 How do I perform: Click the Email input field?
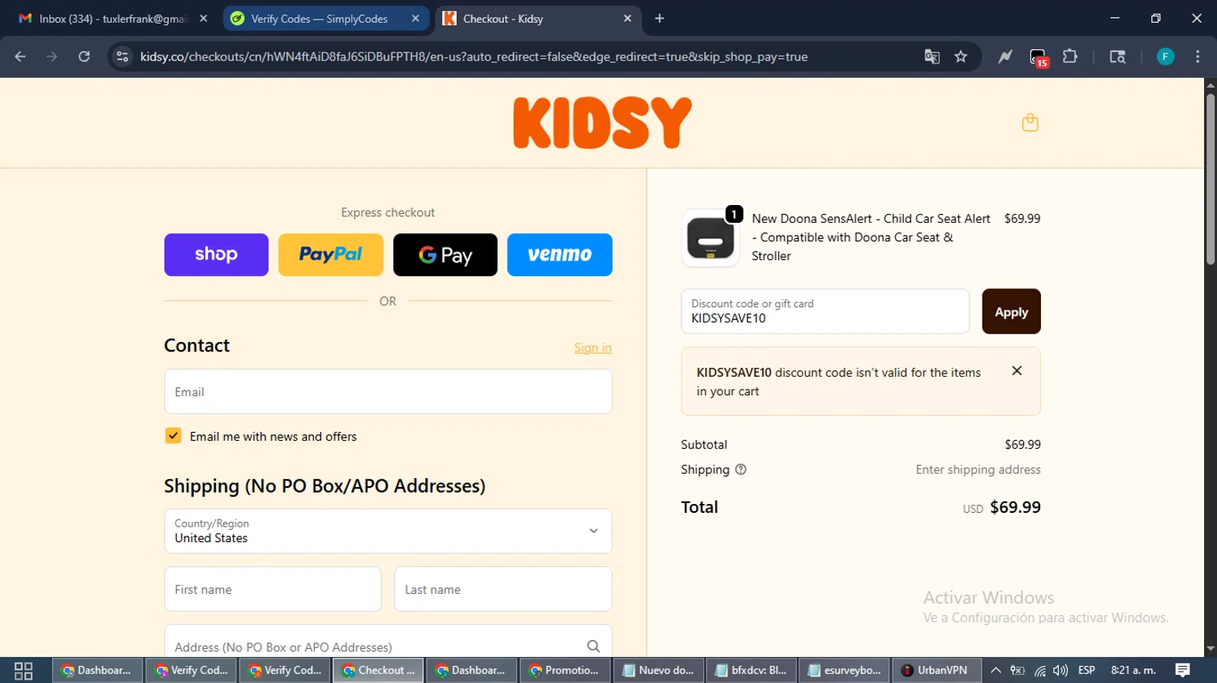(388, 391)
